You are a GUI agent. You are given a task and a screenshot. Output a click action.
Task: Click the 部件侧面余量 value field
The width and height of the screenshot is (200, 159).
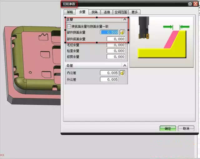click(x=109, y=32)
